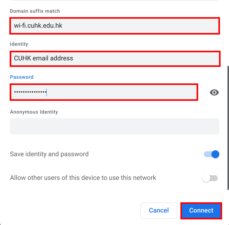
Task: Select the Password input field
Action: pos(104,92)
